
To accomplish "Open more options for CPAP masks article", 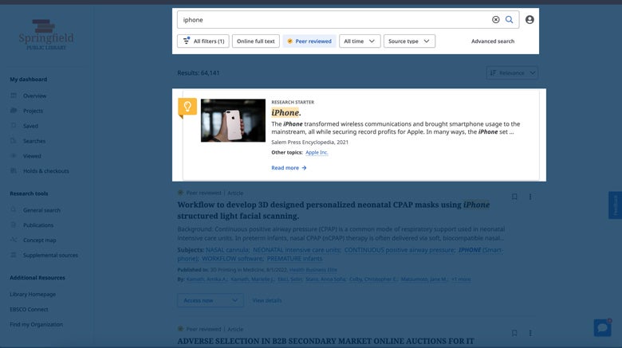I will tap(530, 197).
